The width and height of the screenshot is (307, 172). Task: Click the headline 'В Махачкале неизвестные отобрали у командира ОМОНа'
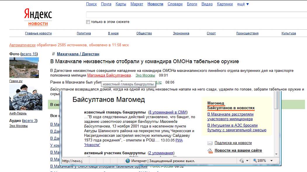pyautogui.click(x=145, y=61)
